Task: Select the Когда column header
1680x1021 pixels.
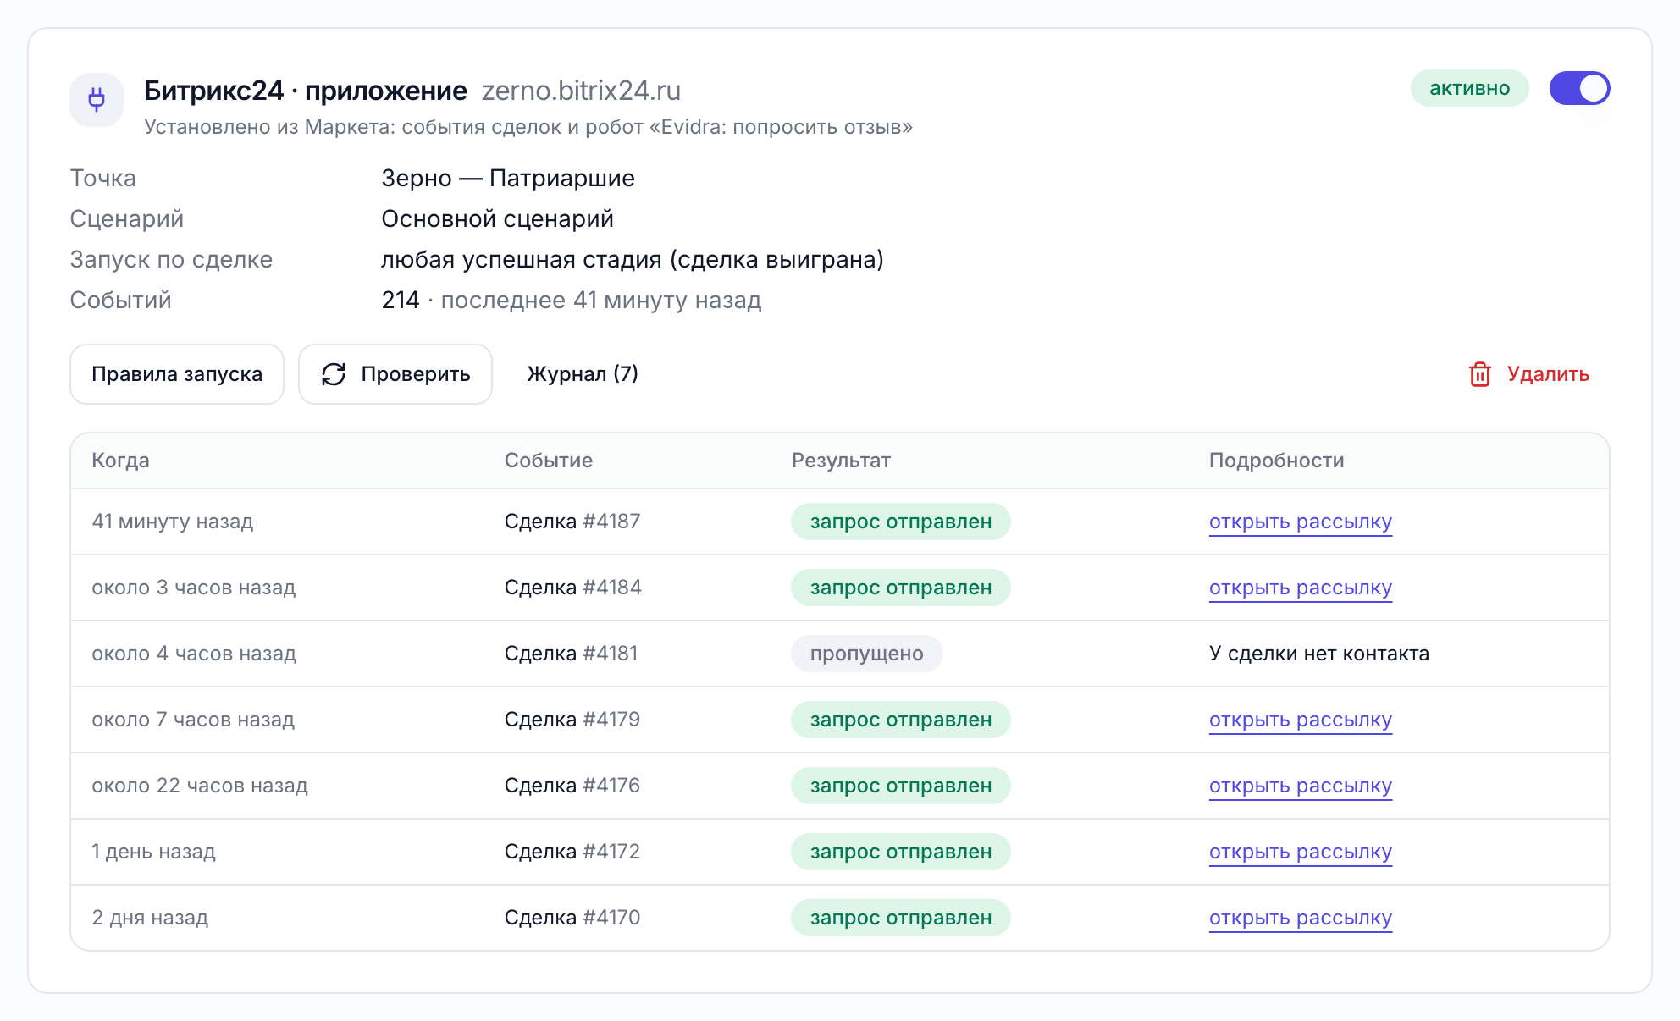Action: (x=120, y=461)
